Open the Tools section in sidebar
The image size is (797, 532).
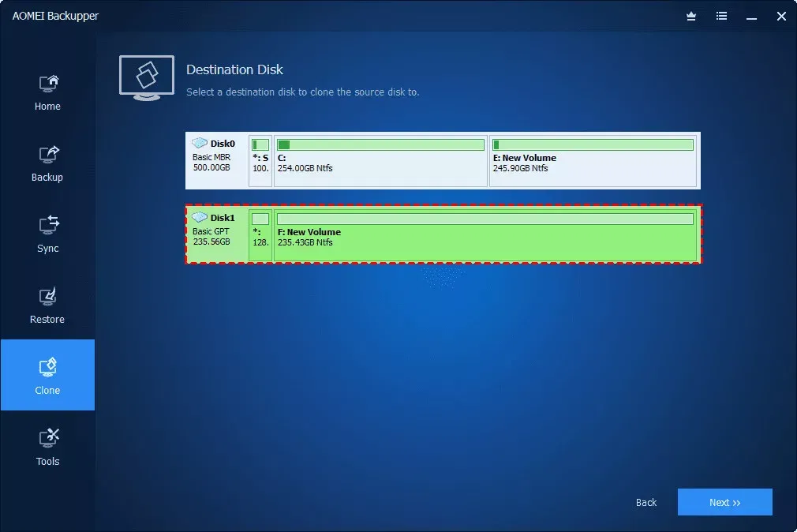click(x=47, y=448)
